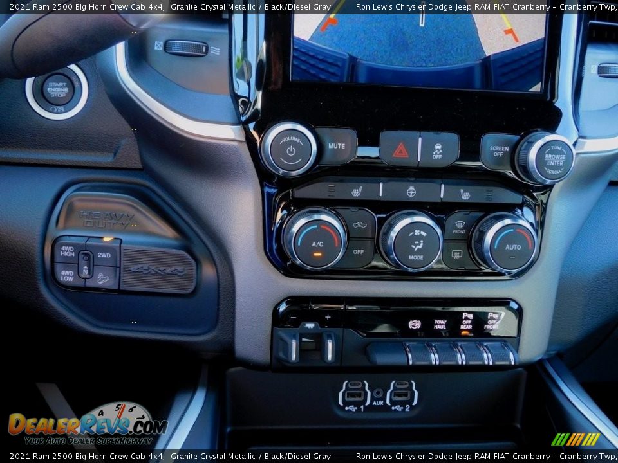This screenshot has width=618, height=463.
Task: Activate the heated steering wheel button
Action: point(411,191)
